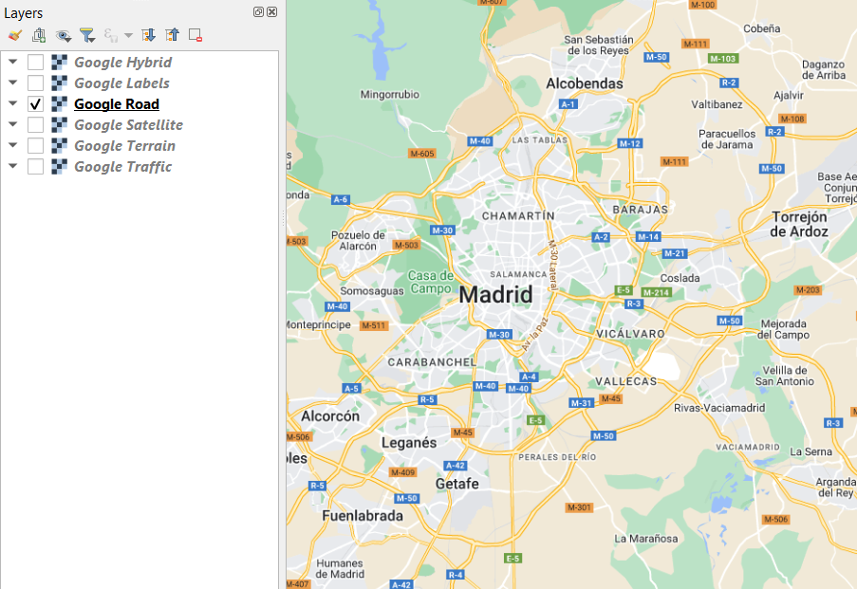Open the Layer Styling panel brush icon
857x589 pixels.
click(15, 35)
